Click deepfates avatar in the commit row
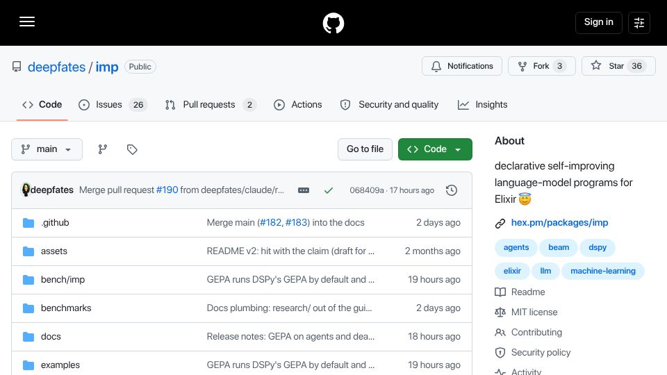Screen dimensions: 667x375 (x=26, y=190)
